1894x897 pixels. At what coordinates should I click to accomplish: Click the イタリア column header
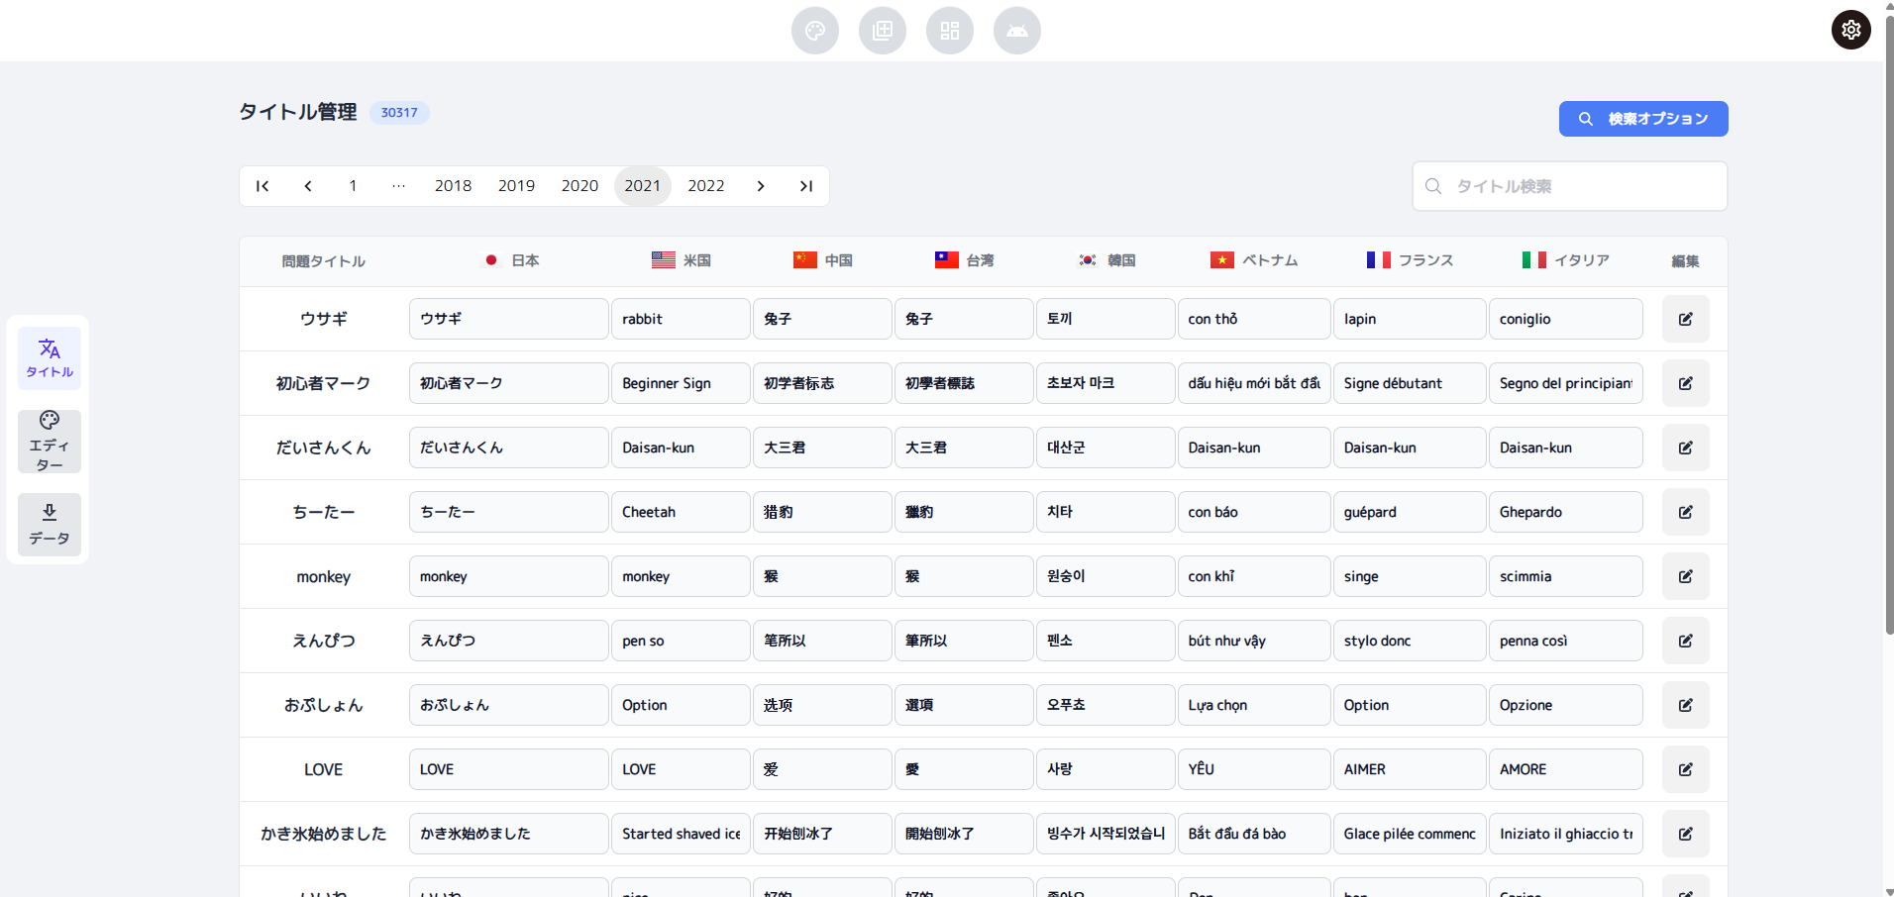click(x=1566, y=260)
